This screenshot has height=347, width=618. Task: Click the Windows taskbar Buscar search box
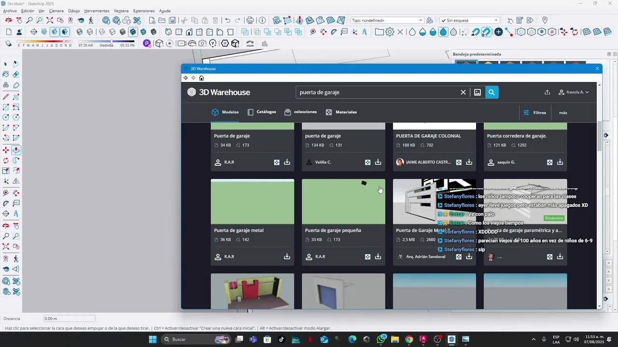(x=197, y=339)
